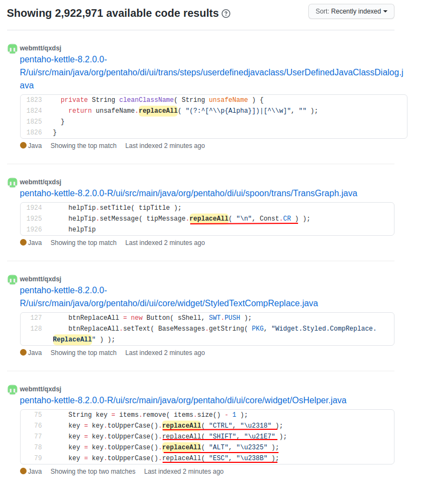Open webmtt/qxdsj repo link above UserDefinedJavaClassDialog

tap(41, 48)
